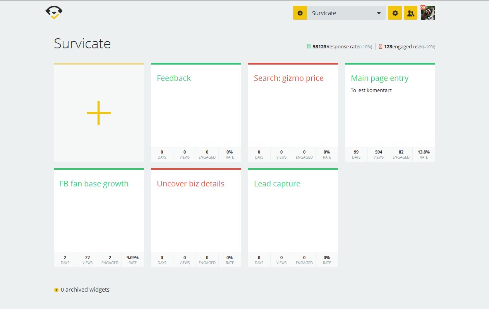Click the Survicate logo icon
The width and height of the screenshot is (489, 309).
pyautogui.click(x=54, y=13)
